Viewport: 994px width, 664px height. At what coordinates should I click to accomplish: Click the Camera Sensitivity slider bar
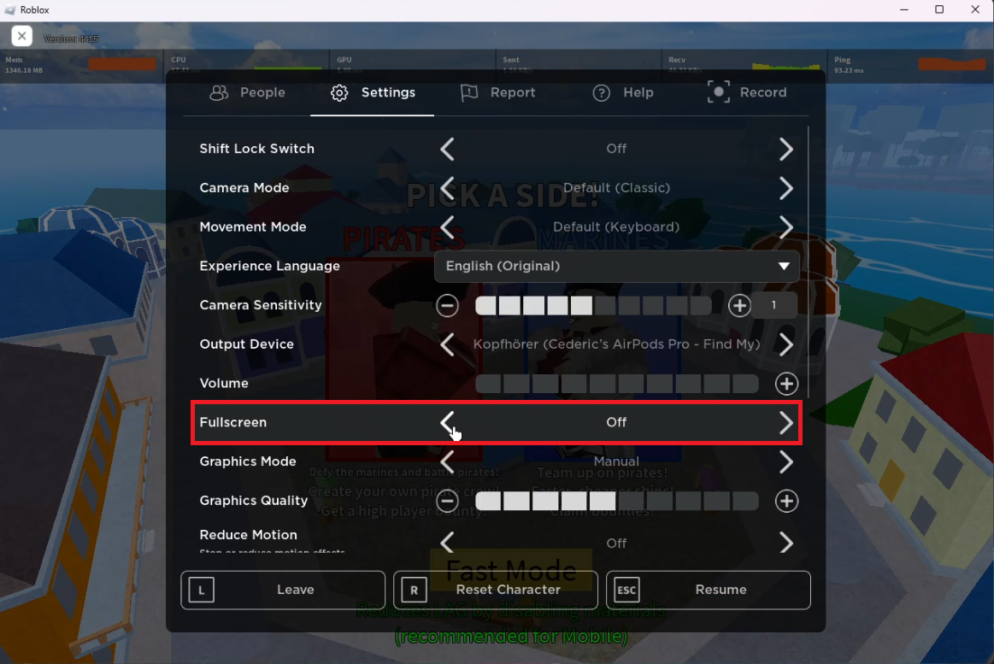click(593, 305)
